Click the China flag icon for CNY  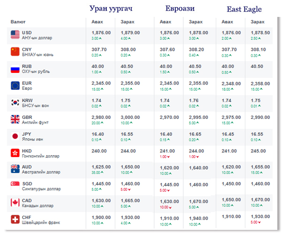[x=15, y=52]
